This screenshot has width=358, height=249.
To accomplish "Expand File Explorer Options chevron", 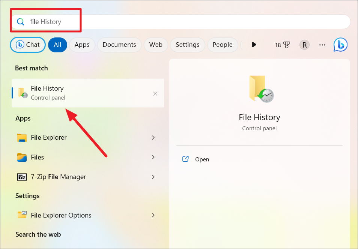I will click(x=153, y=215).
